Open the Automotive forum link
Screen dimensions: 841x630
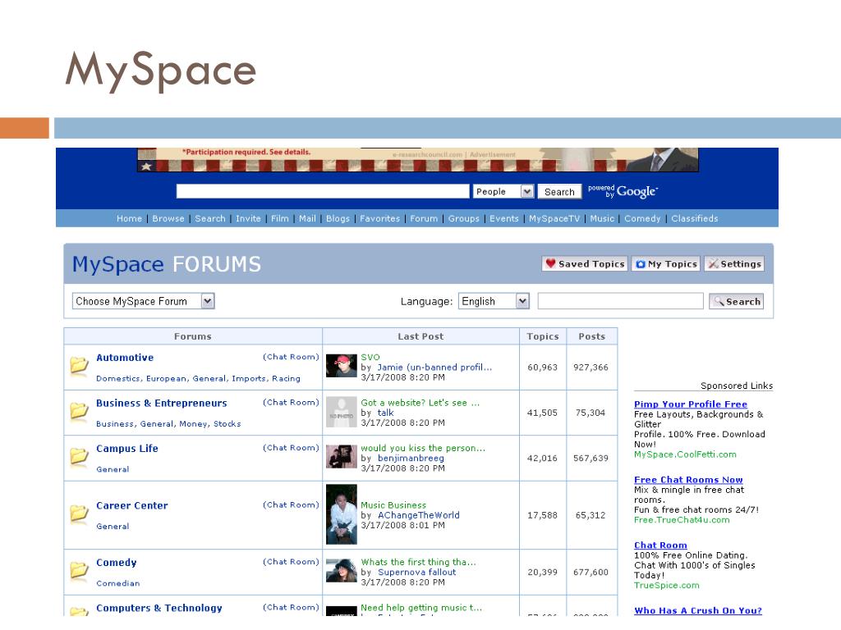click(x=125, y=358)
